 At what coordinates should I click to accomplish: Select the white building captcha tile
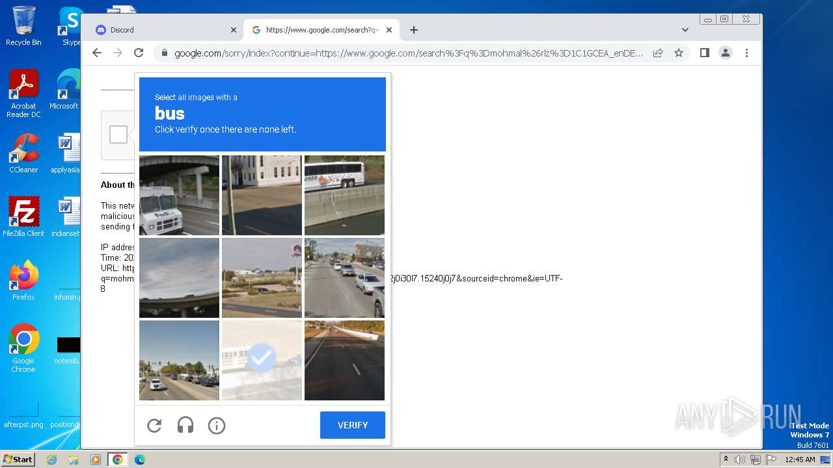point(262,195)
